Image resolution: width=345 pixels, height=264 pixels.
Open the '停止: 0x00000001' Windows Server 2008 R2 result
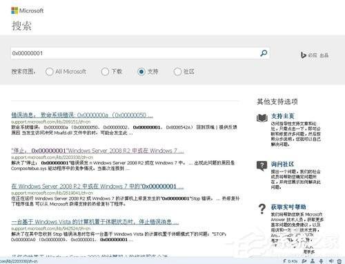click(97, 151)
